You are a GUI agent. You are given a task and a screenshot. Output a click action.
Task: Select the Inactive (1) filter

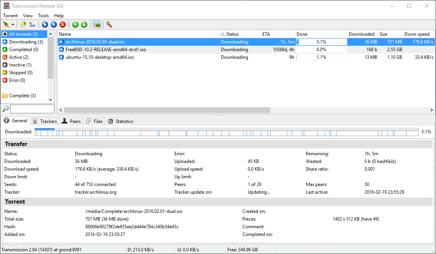[24, 65]
